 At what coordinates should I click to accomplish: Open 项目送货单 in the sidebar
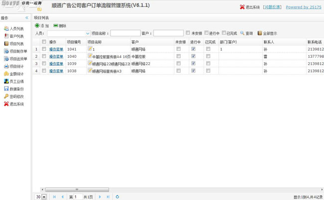pos(15,59)
